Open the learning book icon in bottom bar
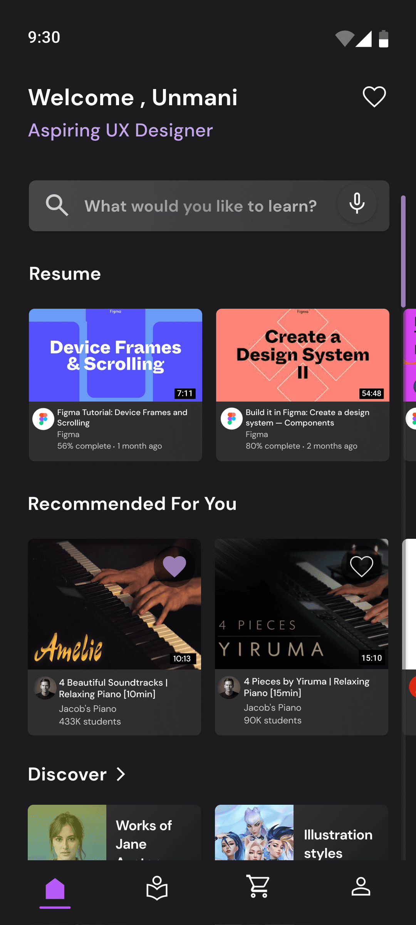416x925 pixels. 157,888
